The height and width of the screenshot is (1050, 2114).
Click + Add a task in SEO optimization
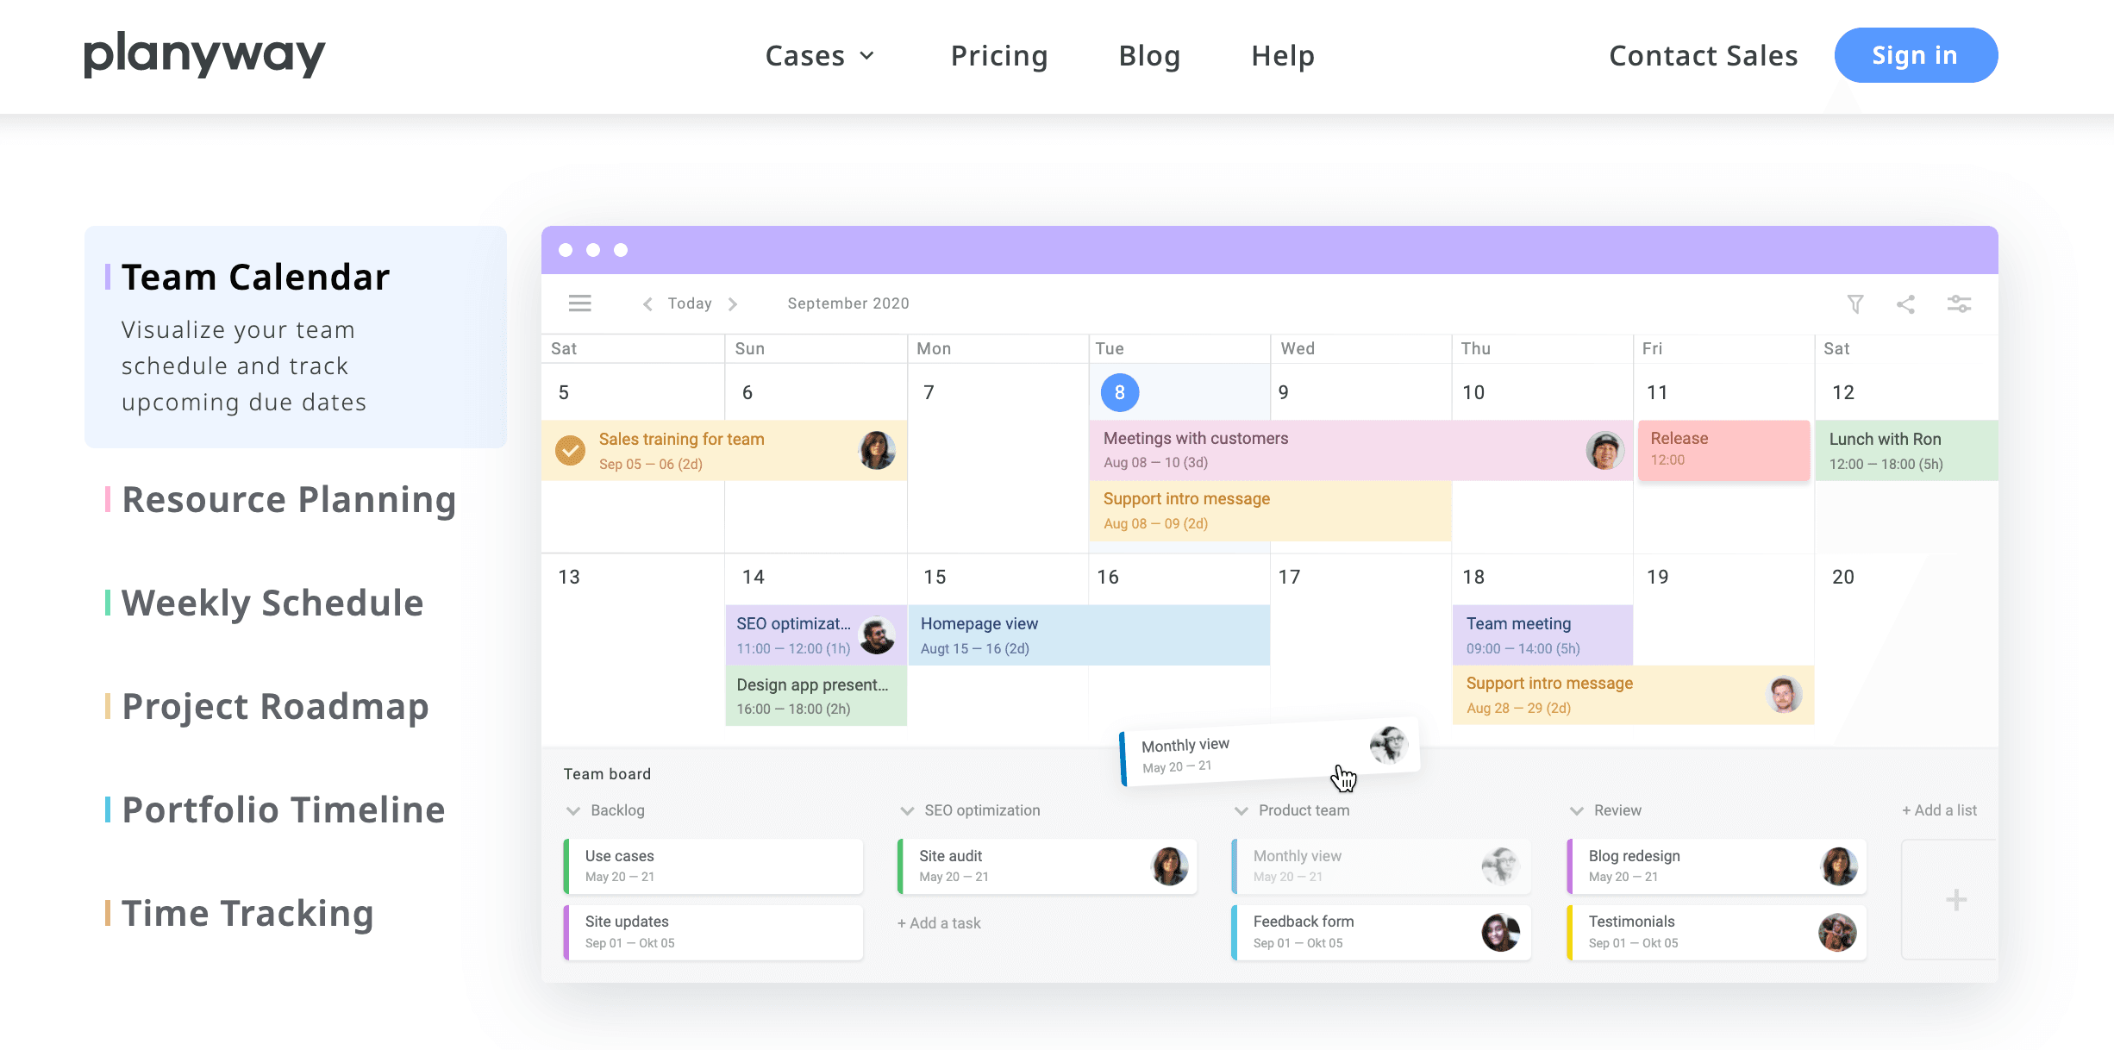click(x=939, y=923)
